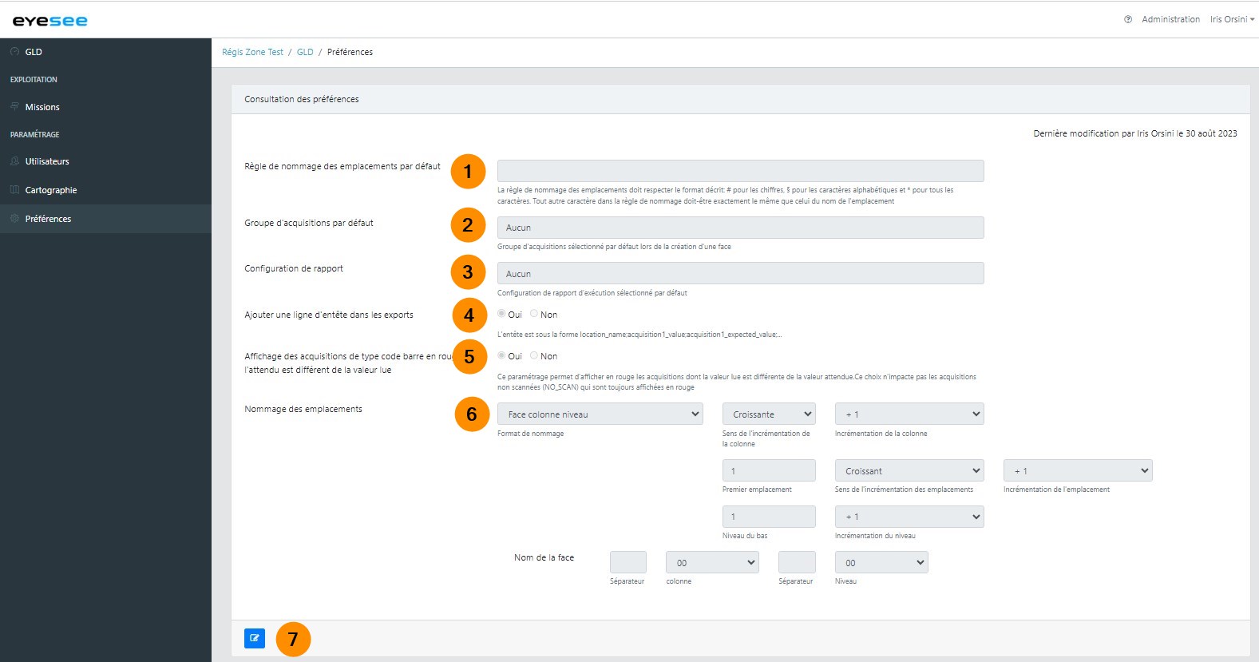Click the Groupe d'acquisitions par défaut field
This screenshot has height=662, width=1259.
pyautogui.click(x=741, y=228)
